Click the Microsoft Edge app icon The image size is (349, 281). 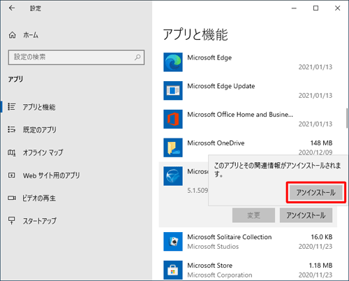click(173, 62)
